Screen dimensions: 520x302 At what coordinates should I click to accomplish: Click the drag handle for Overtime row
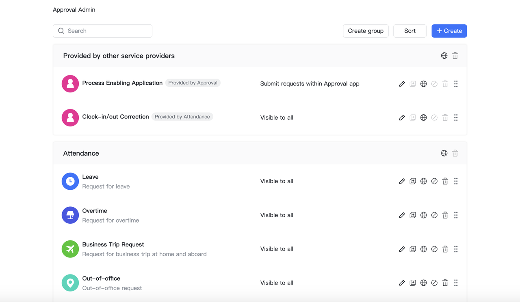456,215
